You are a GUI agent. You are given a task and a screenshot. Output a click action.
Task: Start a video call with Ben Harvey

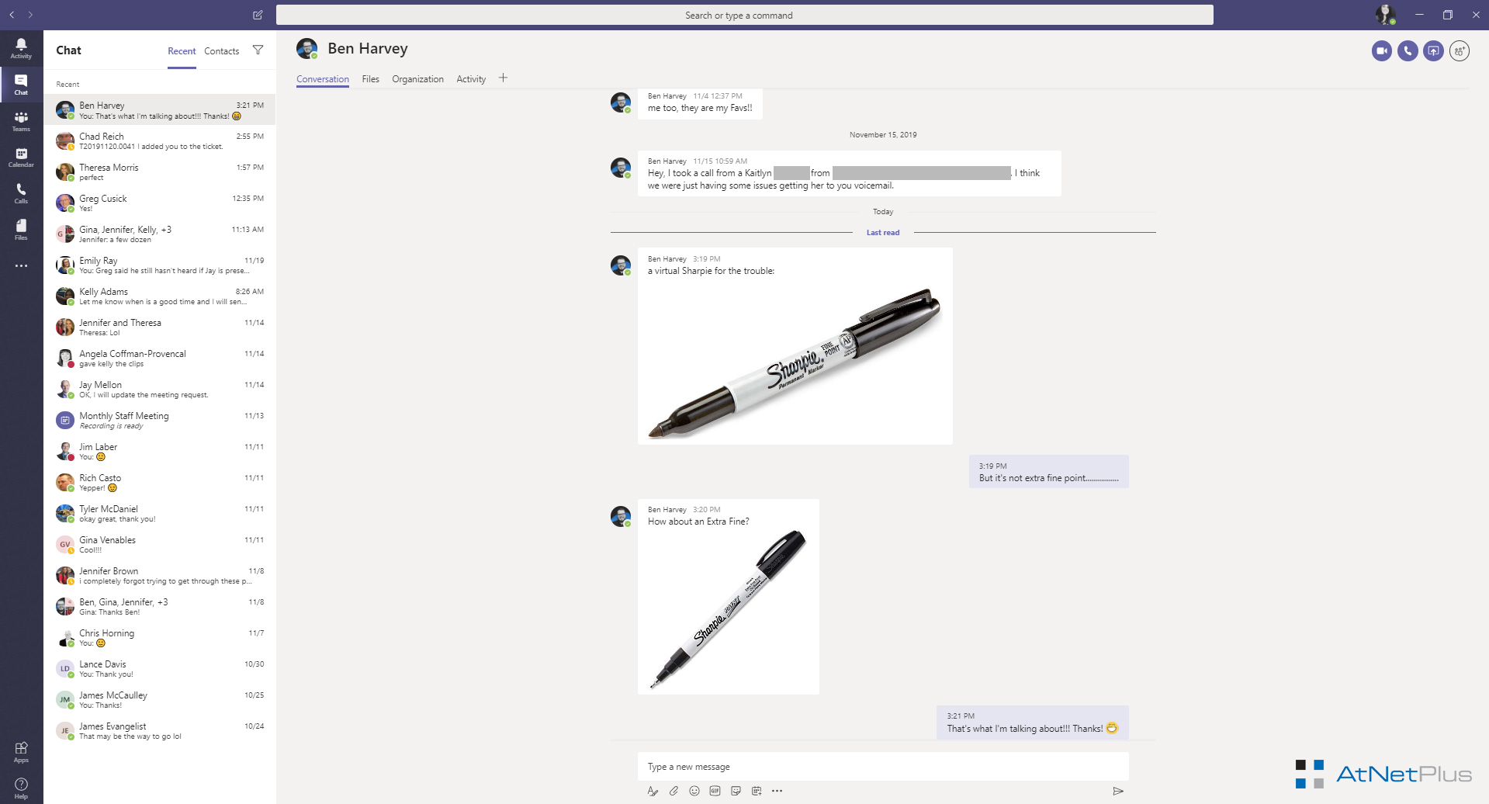(1381, 51)
